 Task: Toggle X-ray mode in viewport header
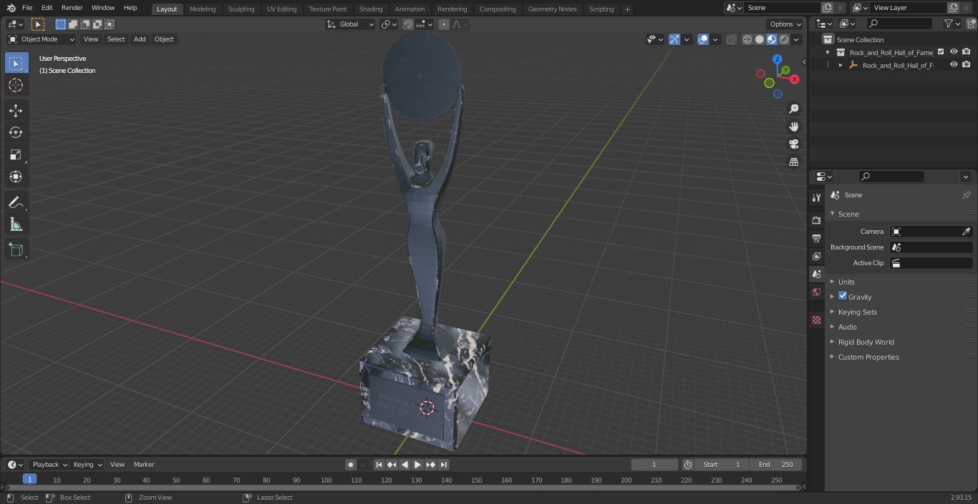coord(732,39)
